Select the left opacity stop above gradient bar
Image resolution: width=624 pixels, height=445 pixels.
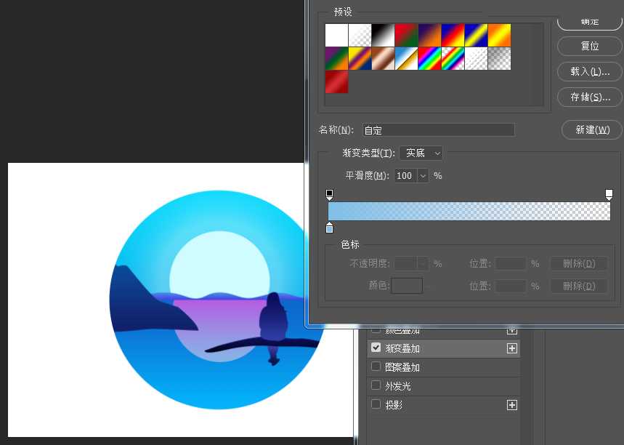329,194
